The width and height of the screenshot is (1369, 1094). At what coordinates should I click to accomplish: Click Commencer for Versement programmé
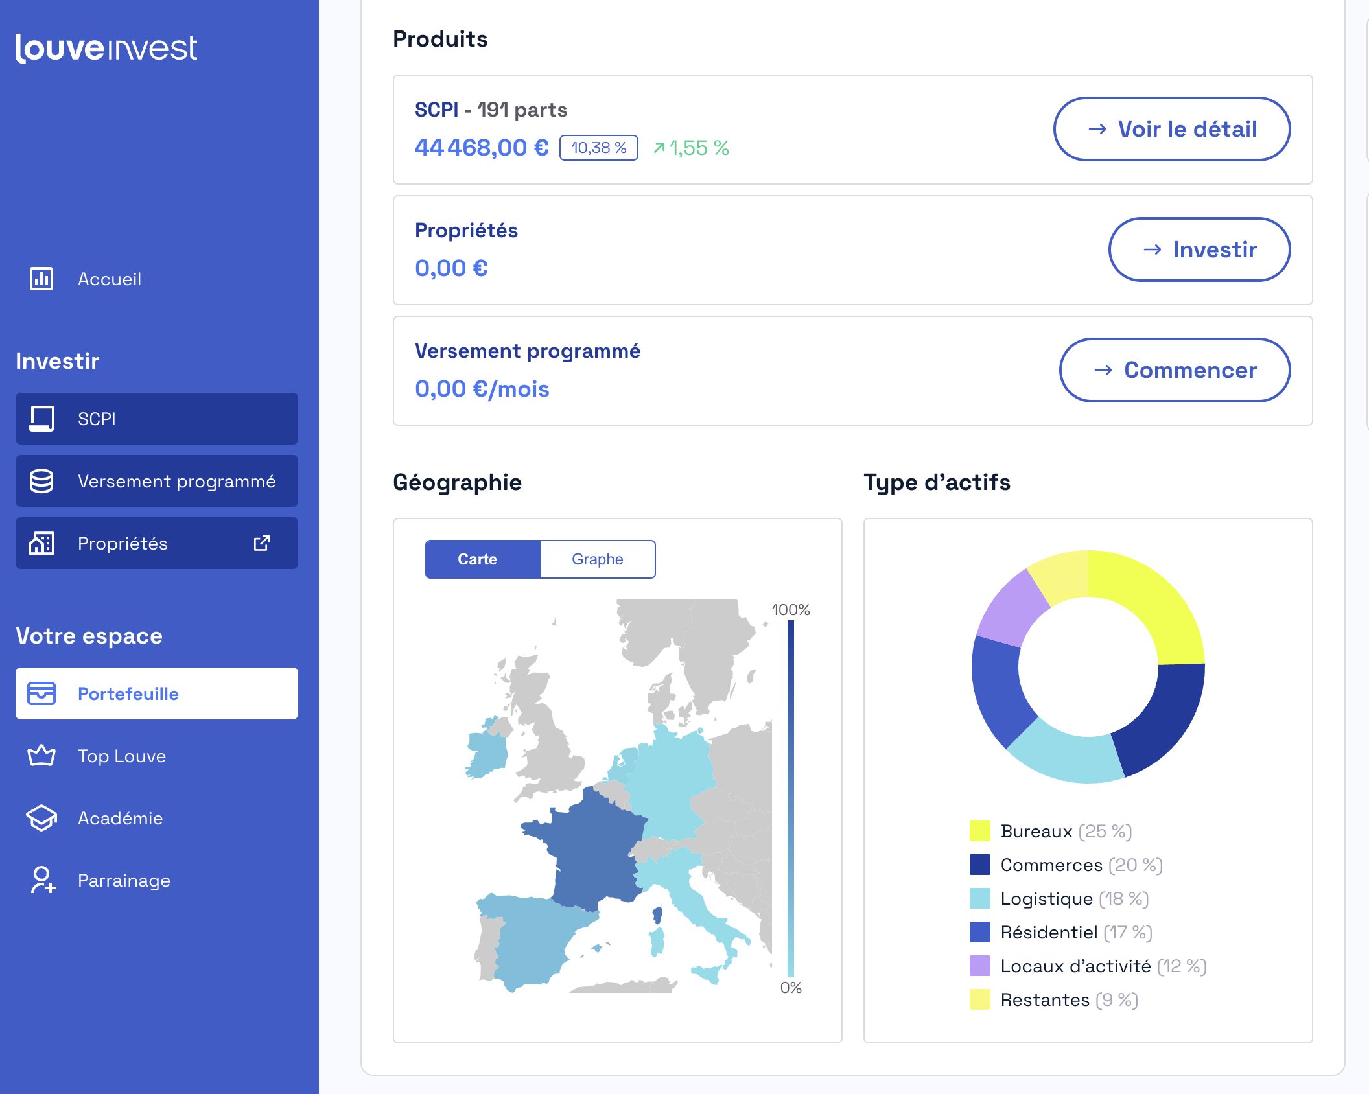pyautogui.click(x=1175, y=370)
